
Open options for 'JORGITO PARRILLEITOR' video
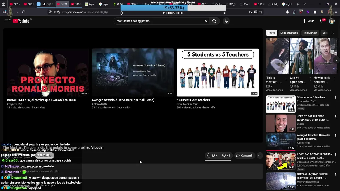[x=336, y=117]
